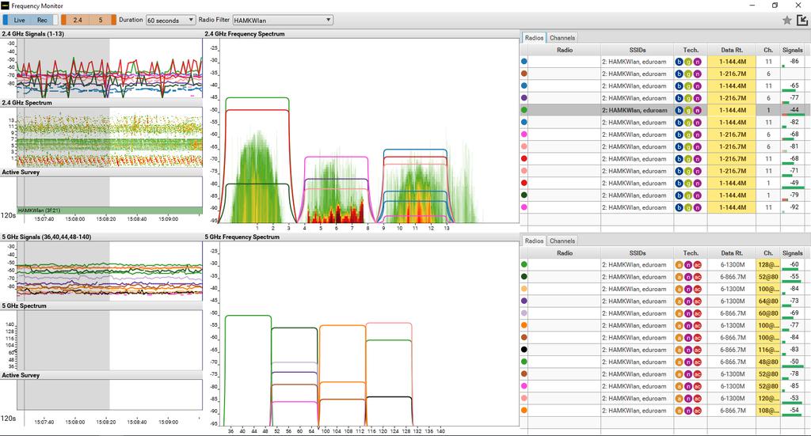Select the Radios tab in the 2.4 GHz table
Screen dimensions: 811x436
[x=534, y=38]
